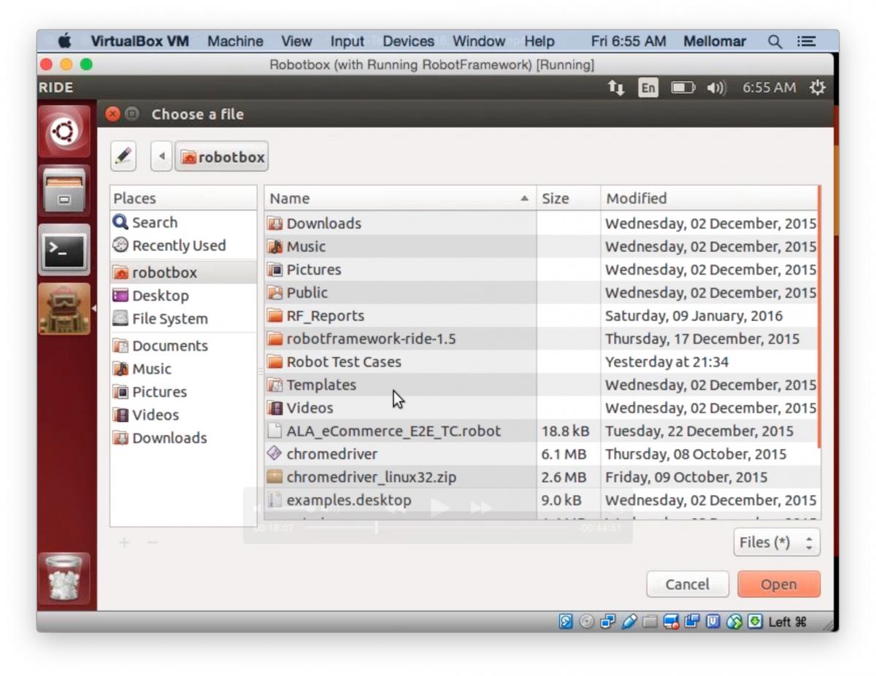The height and width of the screenshot is (676, 876).
Task: Select robotbox home in Places sidebar
Action: point(183,272)
